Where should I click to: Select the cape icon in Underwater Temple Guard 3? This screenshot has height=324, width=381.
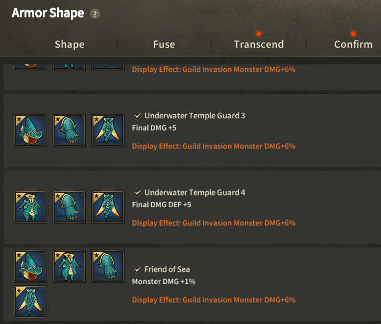(x=108, y=131)
